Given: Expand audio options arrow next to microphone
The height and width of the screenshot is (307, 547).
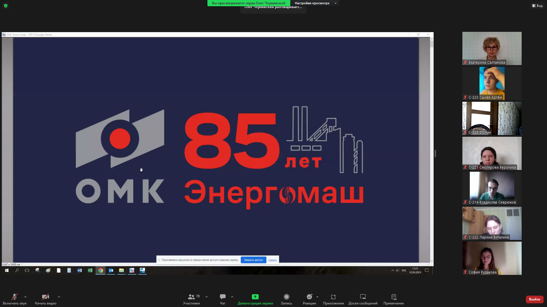Looking at the screenshot, I should coord(25,297).
